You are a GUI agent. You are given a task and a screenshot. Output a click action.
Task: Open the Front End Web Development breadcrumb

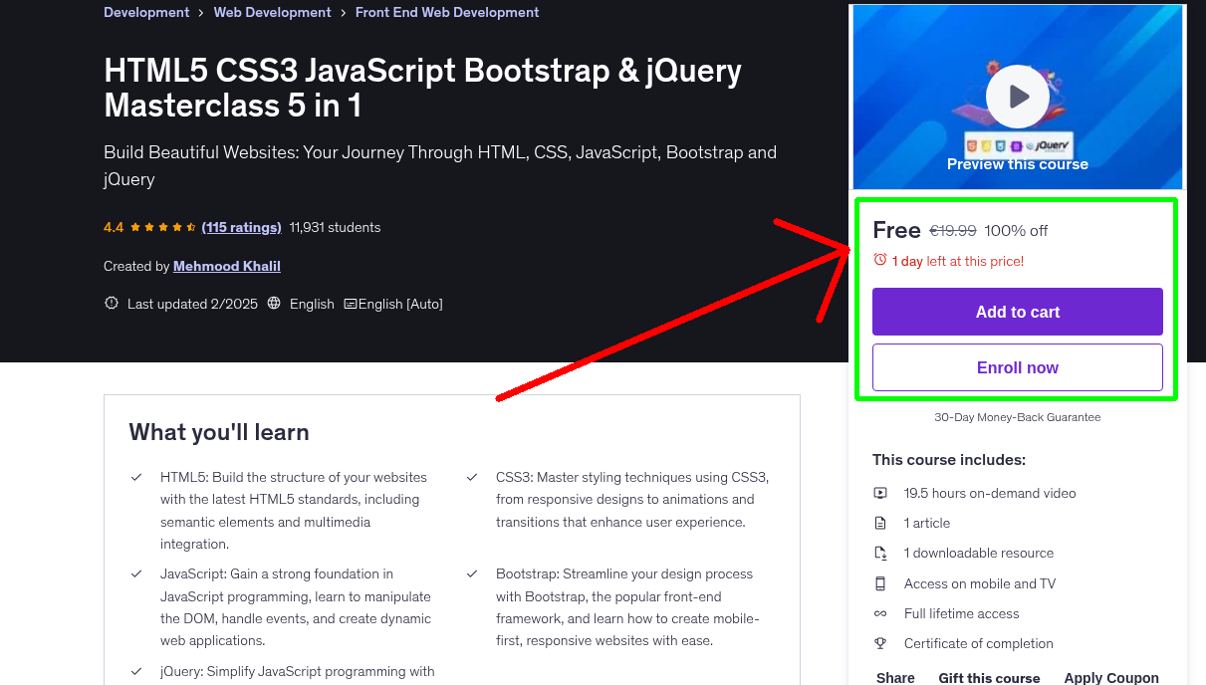click(x=447, y=12)
